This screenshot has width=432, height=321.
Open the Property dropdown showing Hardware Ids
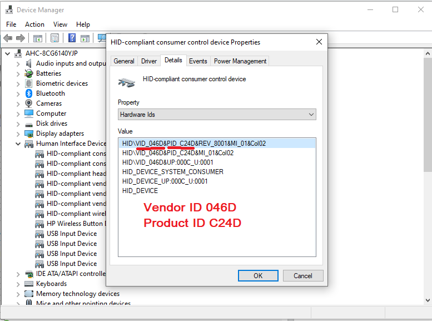click(217, 114)
